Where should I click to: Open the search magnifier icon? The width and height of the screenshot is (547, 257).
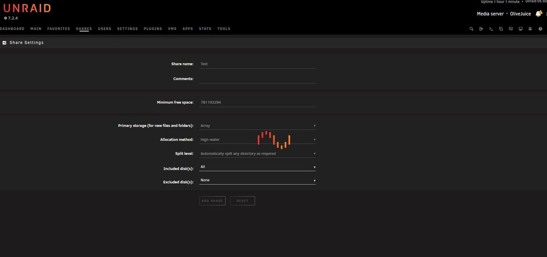pos(472,29)
